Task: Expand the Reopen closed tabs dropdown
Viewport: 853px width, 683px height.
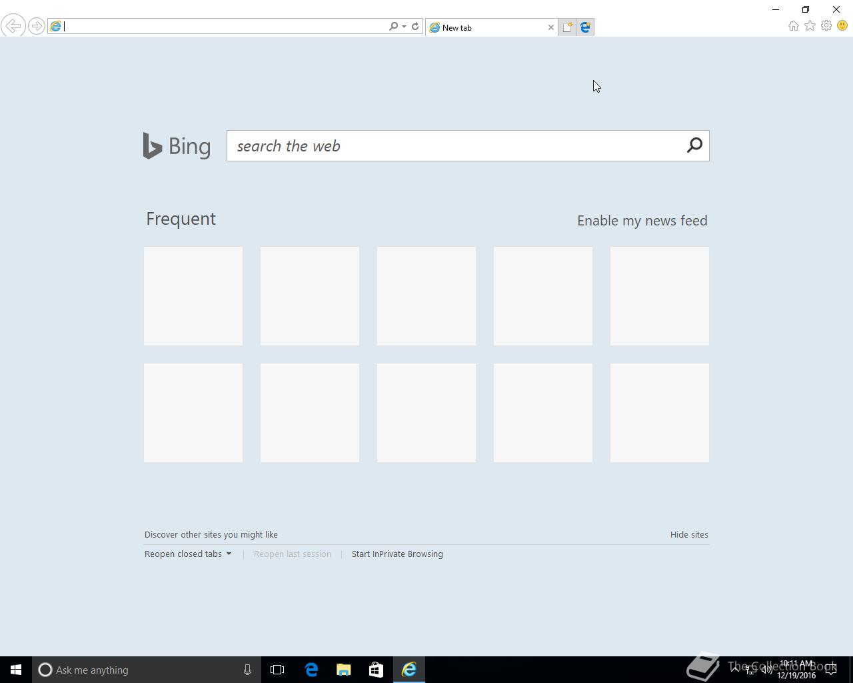Action: [188, 554]
